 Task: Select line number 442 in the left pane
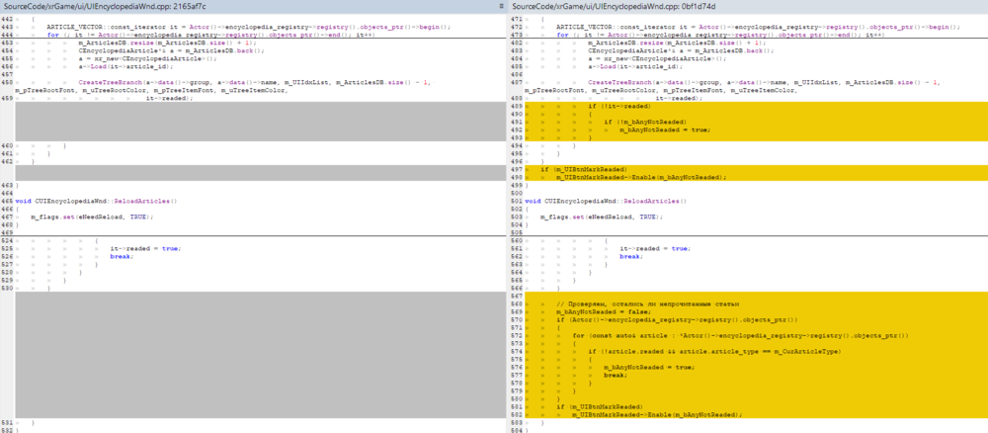tap(7, 19)
